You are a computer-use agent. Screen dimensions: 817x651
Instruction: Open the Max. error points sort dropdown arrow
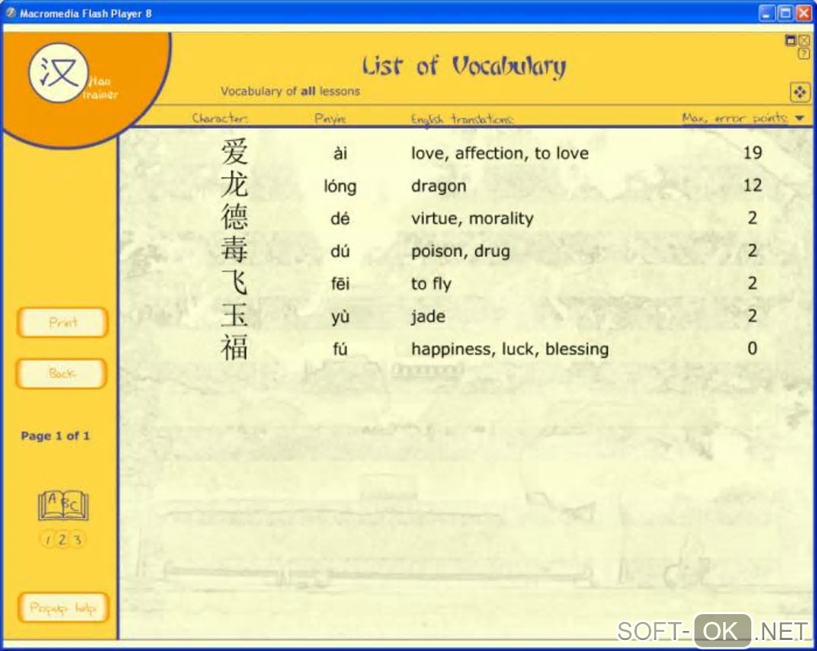(x=800, y=119)
